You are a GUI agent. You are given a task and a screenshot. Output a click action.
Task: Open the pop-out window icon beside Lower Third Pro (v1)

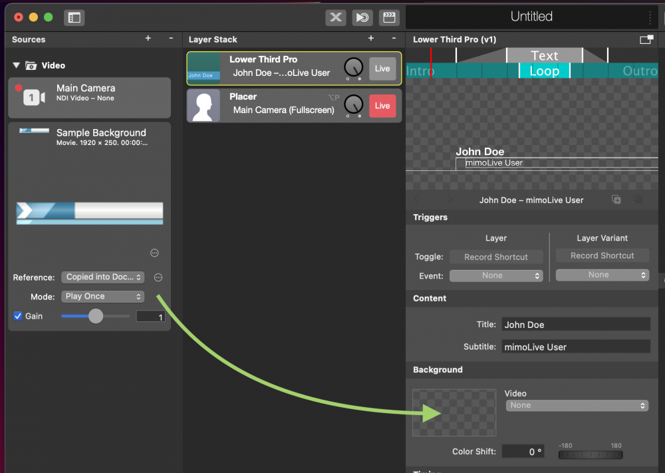point(646,39)
